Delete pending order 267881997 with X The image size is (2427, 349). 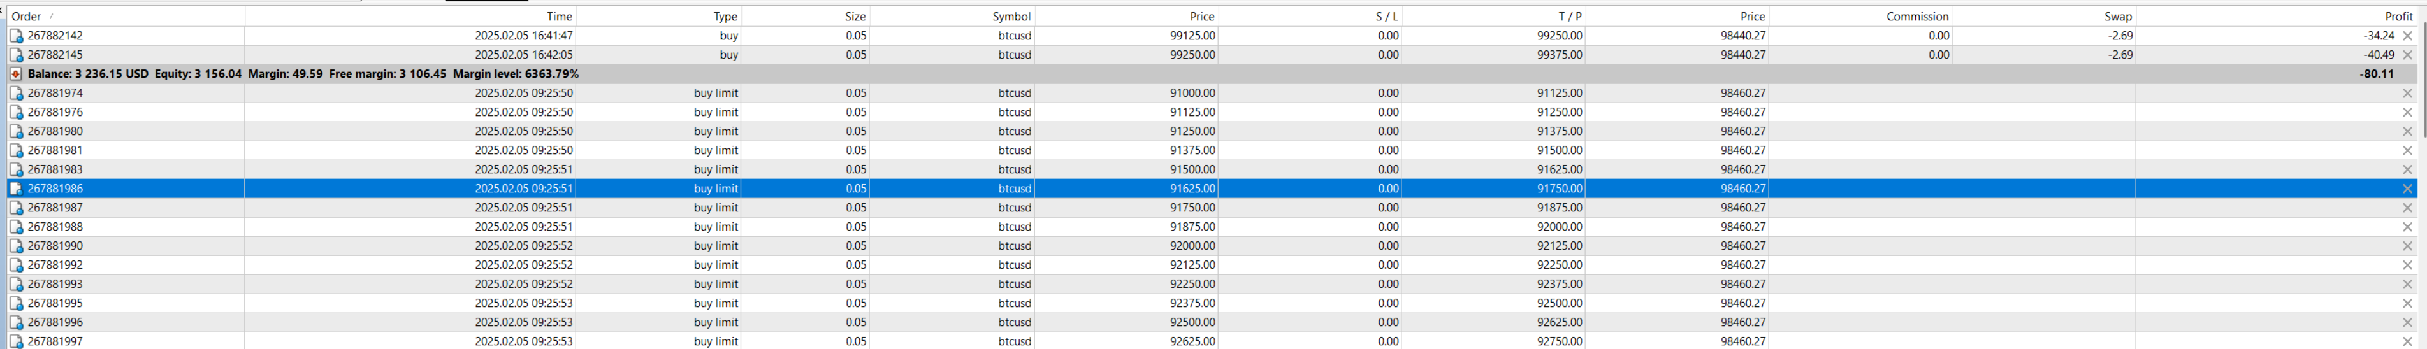2407,341
